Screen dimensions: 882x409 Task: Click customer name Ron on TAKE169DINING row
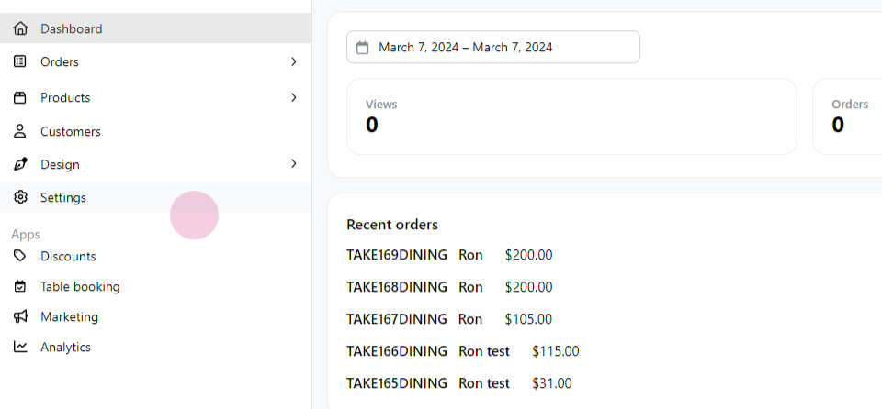pyautogui.click(x=470, y=255)
